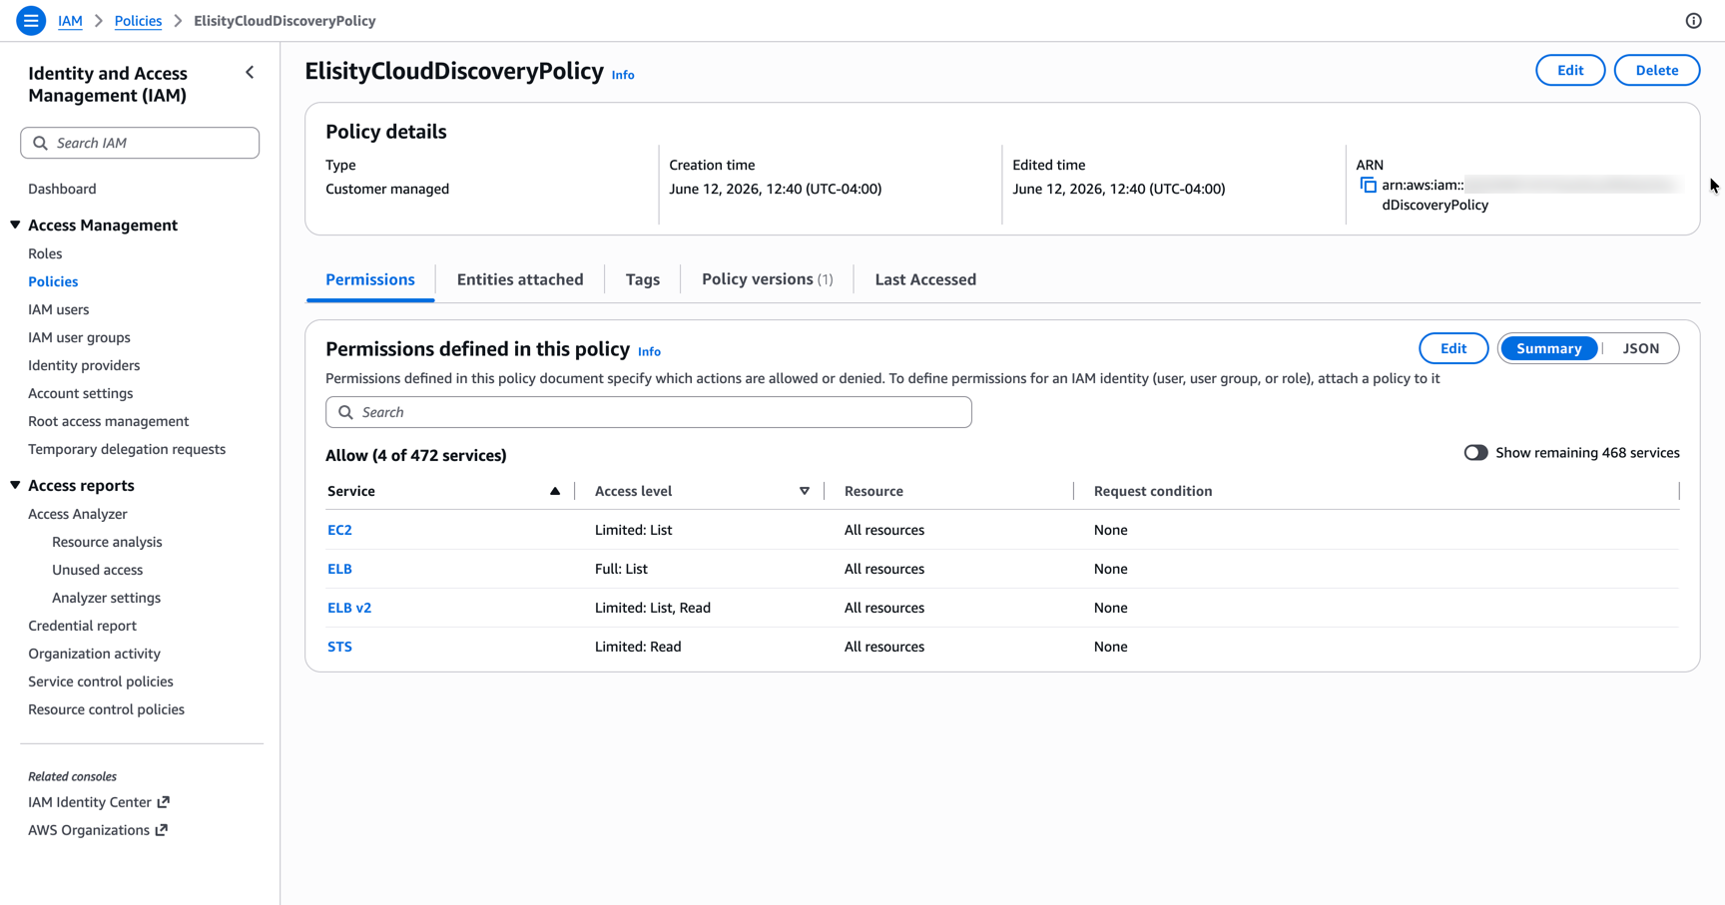Open Temporary delegation requests in sidebar
This screenshot has height=905, width=1725.
pos(127,449)
